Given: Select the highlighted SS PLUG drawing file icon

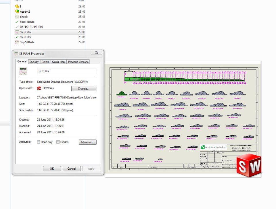Looking at the screenshot, I should pos(17,32).
